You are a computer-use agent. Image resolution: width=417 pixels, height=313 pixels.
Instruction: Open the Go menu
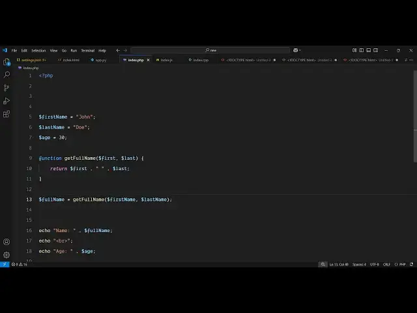tap(64, 51)
